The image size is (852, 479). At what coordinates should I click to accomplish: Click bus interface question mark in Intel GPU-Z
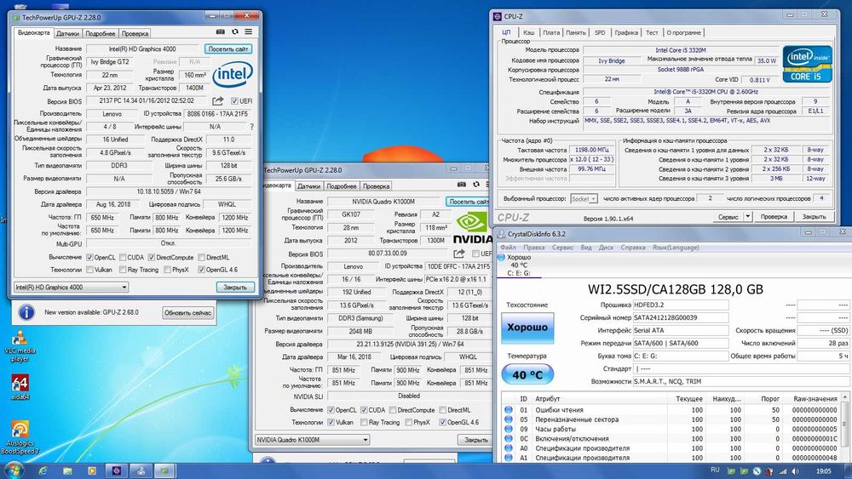(251, 127)
